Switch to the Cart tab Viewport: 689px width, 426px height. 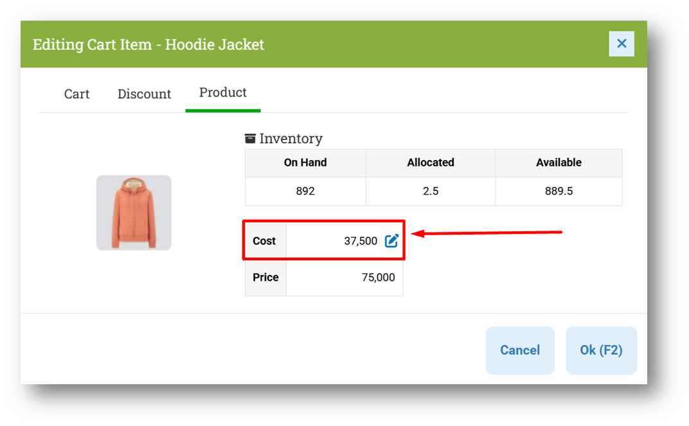[76, 94]
